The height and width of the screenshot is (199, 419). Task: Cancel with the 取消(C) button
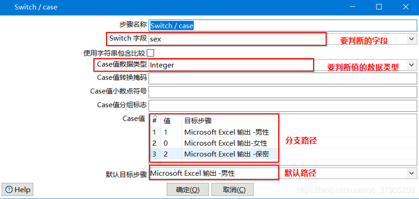click(232, 190)
